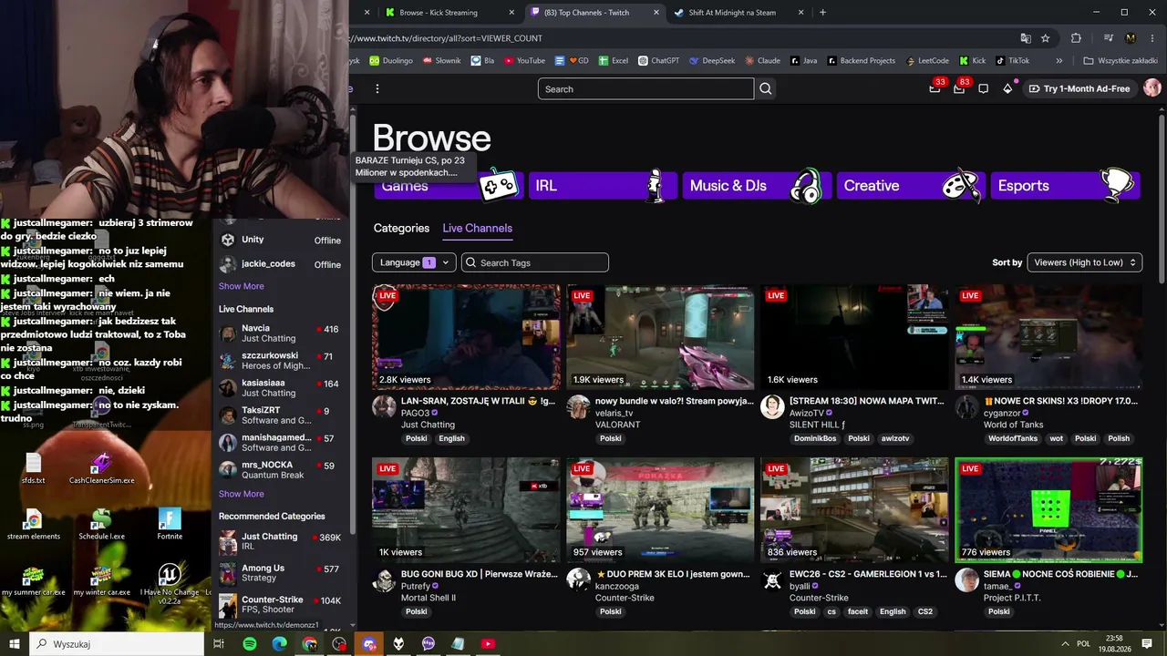1167x656 pixels.
Task: Open the Games category banner
Action: pos(448,185)
